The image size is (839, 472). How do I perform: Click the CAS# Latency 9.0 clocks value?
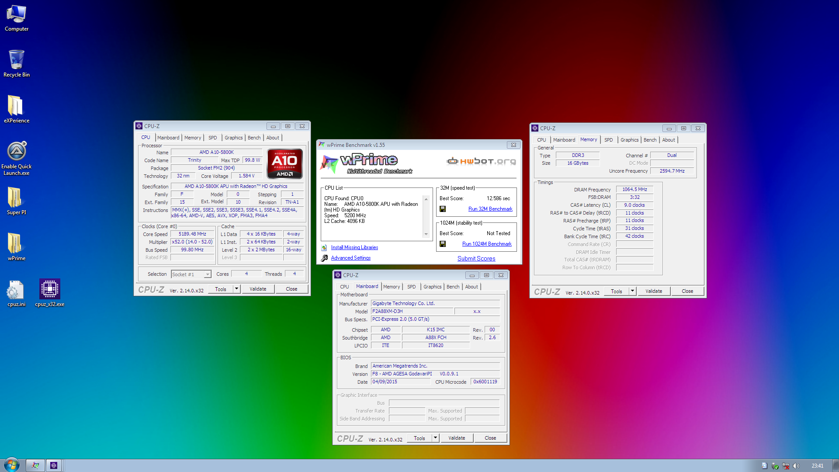point(634,205)
